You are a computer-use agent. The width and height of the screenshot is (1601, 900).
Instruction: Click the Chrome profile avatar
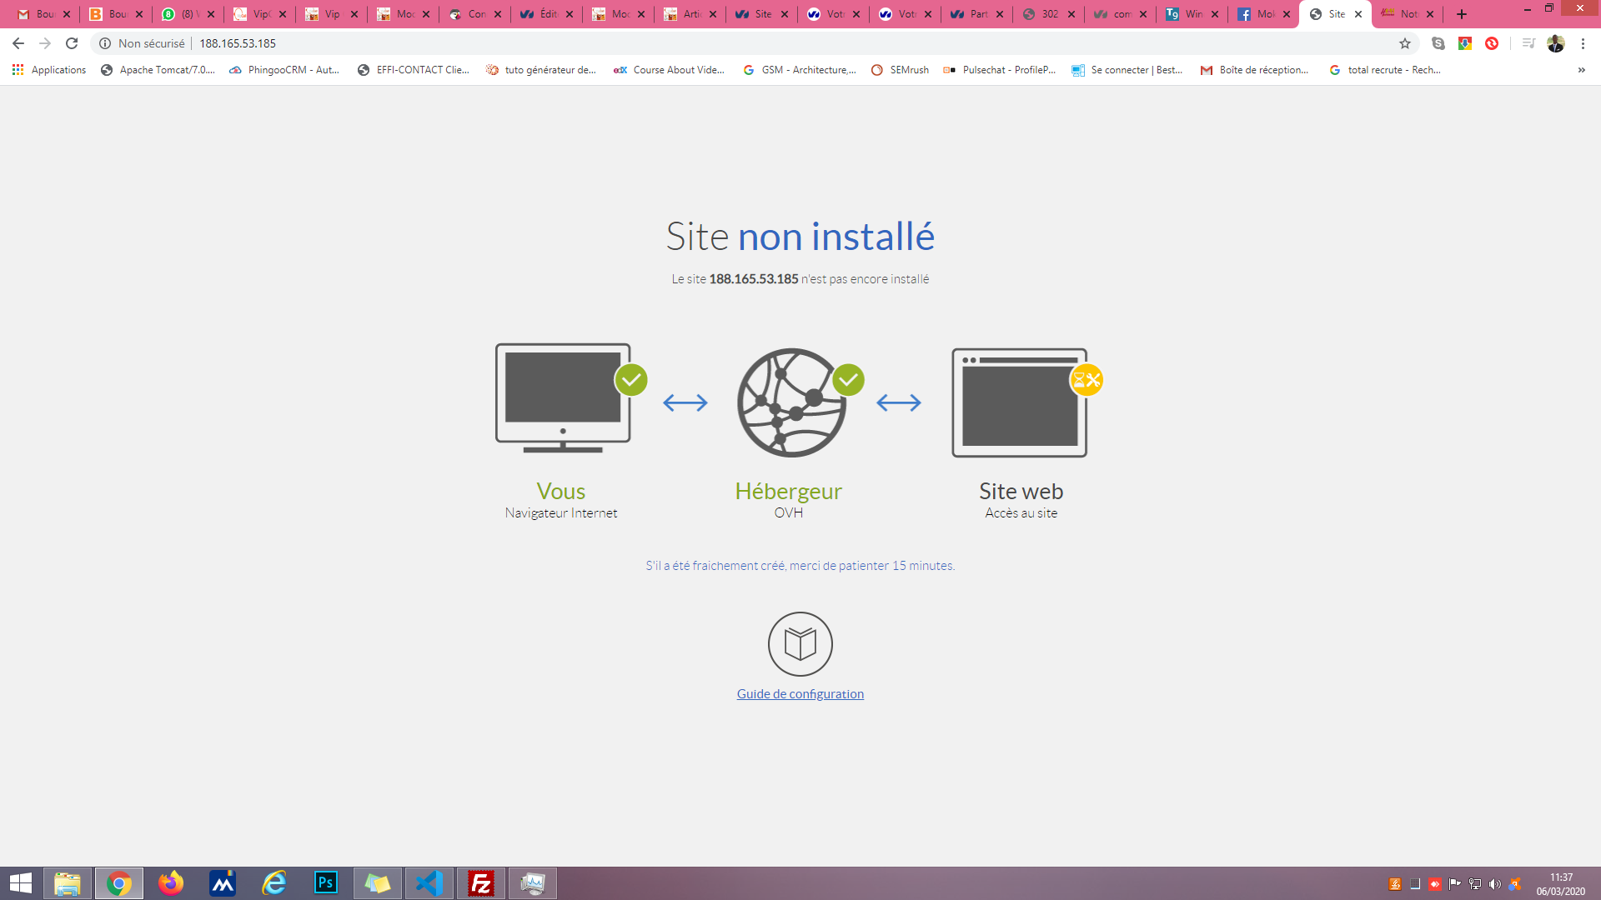pos(1556,43)
